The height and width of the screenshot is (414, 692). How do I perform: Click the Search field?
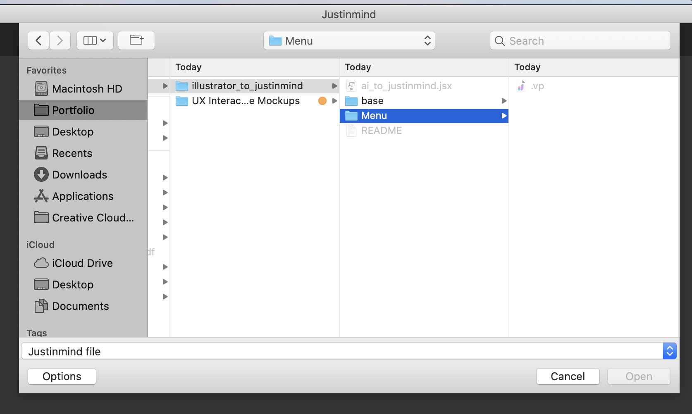580,40
